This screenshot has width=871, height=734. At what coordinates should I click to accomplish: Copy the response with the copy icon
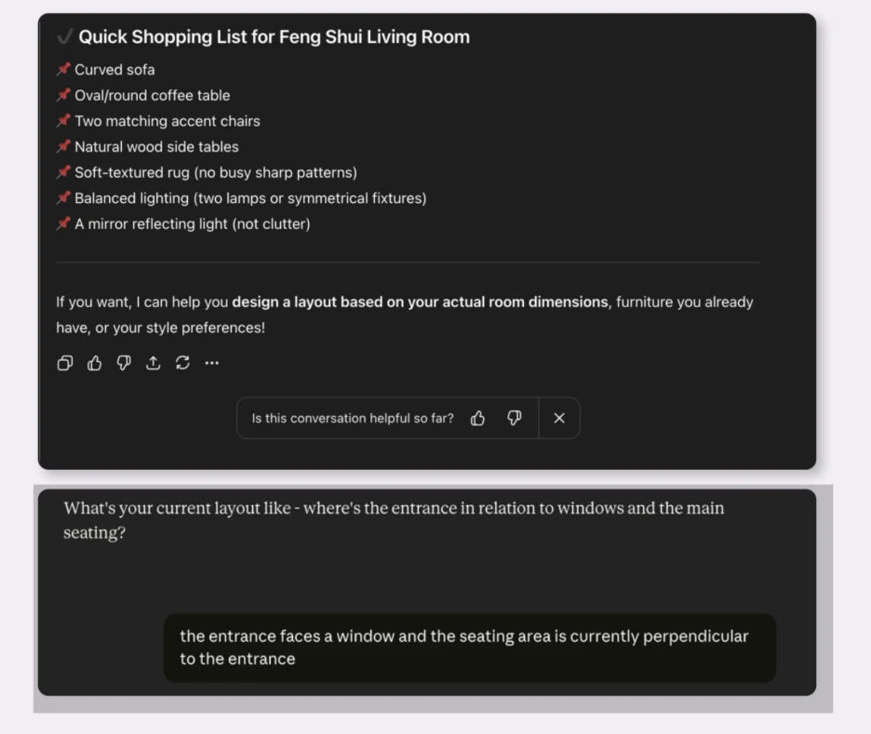pos(65,363)
